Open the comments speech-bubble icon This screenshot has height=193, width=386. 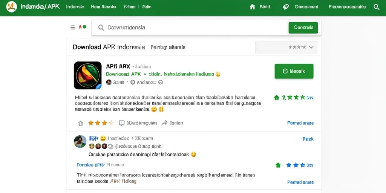pyautogui.click(x=122, y=123)
